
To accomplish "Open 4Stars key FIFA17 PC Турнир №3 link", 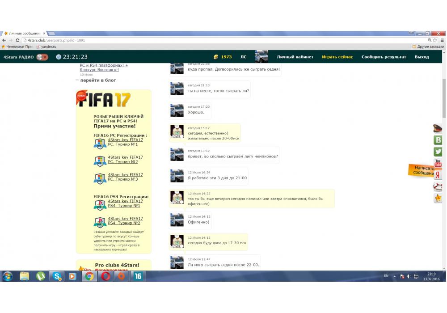I will pos(126,177).
